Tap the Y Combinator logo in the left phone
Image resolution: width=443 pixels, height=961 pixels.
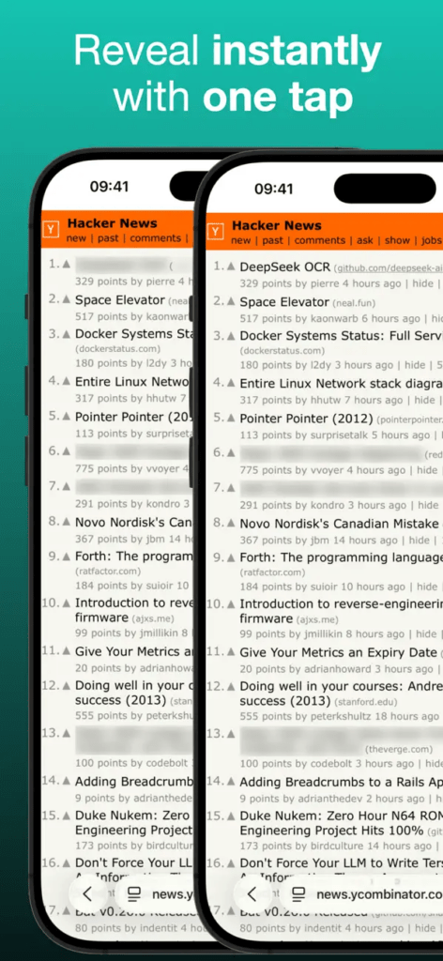[51, 230]
